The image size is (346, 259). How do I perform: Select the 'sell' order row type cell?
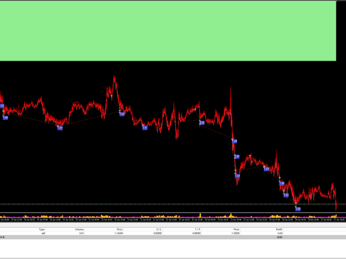point(42,233)
